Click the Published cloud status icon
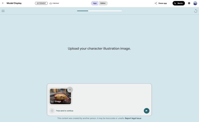The image size is (199, 122). pos(51,3)
